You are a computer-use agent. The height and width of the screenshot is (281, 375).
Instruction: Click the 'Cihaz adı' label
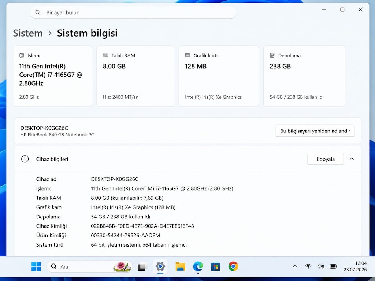47,179
